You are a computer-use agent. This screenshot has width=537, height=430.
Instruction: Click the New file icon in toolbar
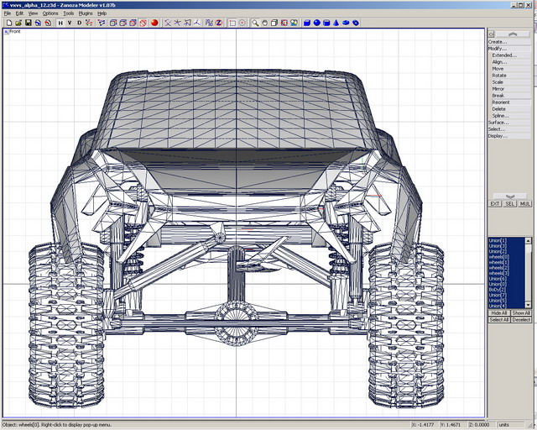coord(8,23)
